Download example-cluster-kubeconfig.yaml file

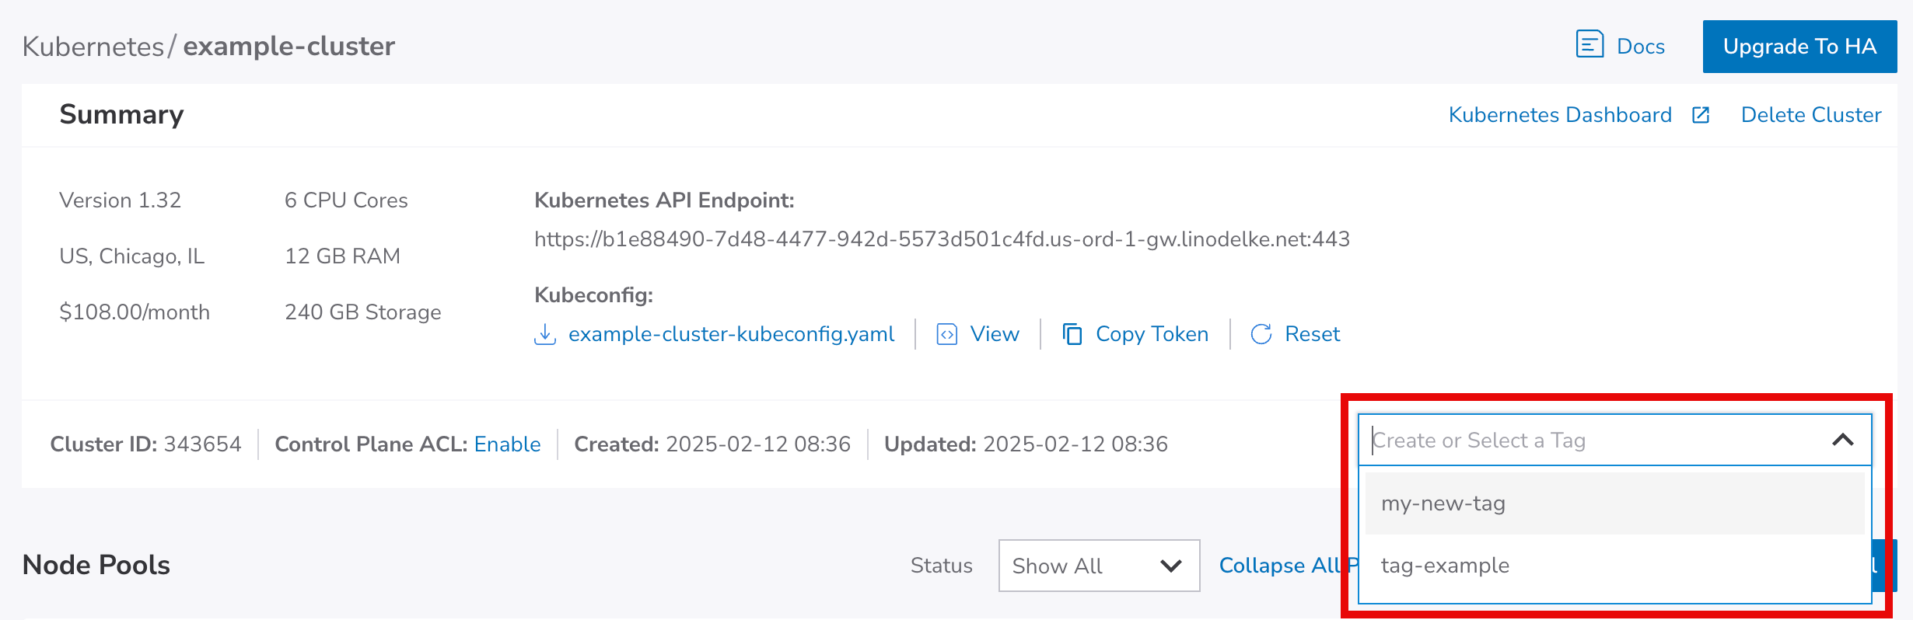(x=731, y=334)
